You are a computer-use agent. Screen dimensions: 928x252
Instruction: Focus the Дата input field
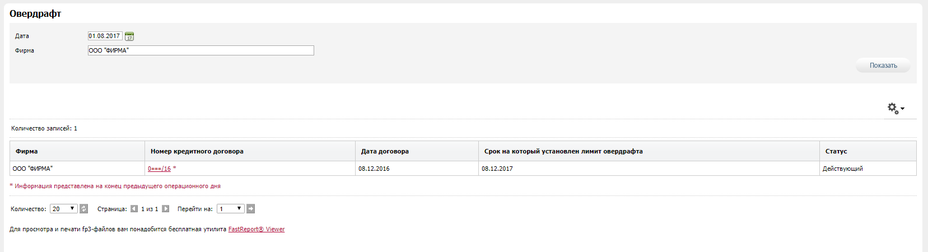pyautogui.click(x=105, y=36)
